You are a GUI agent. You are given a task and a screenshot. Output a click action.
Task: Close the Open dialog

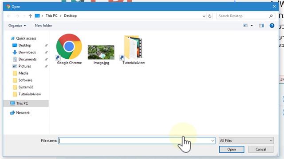(x=274, y=7)
